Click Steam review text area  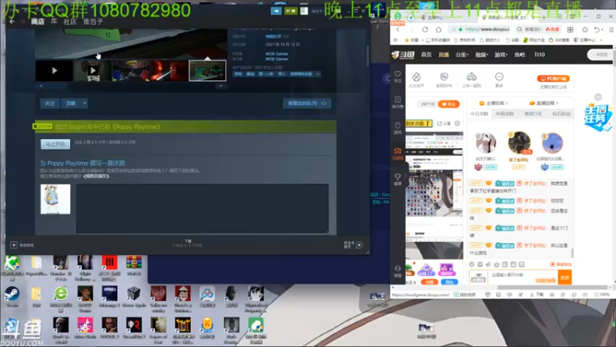[x=203, y=208]
